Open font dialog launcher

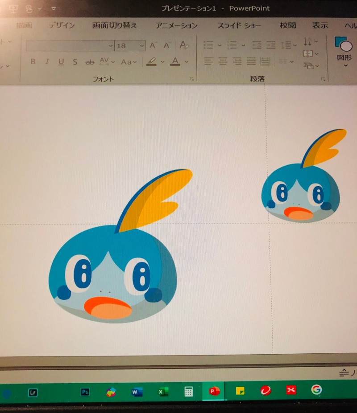[192, 79]
